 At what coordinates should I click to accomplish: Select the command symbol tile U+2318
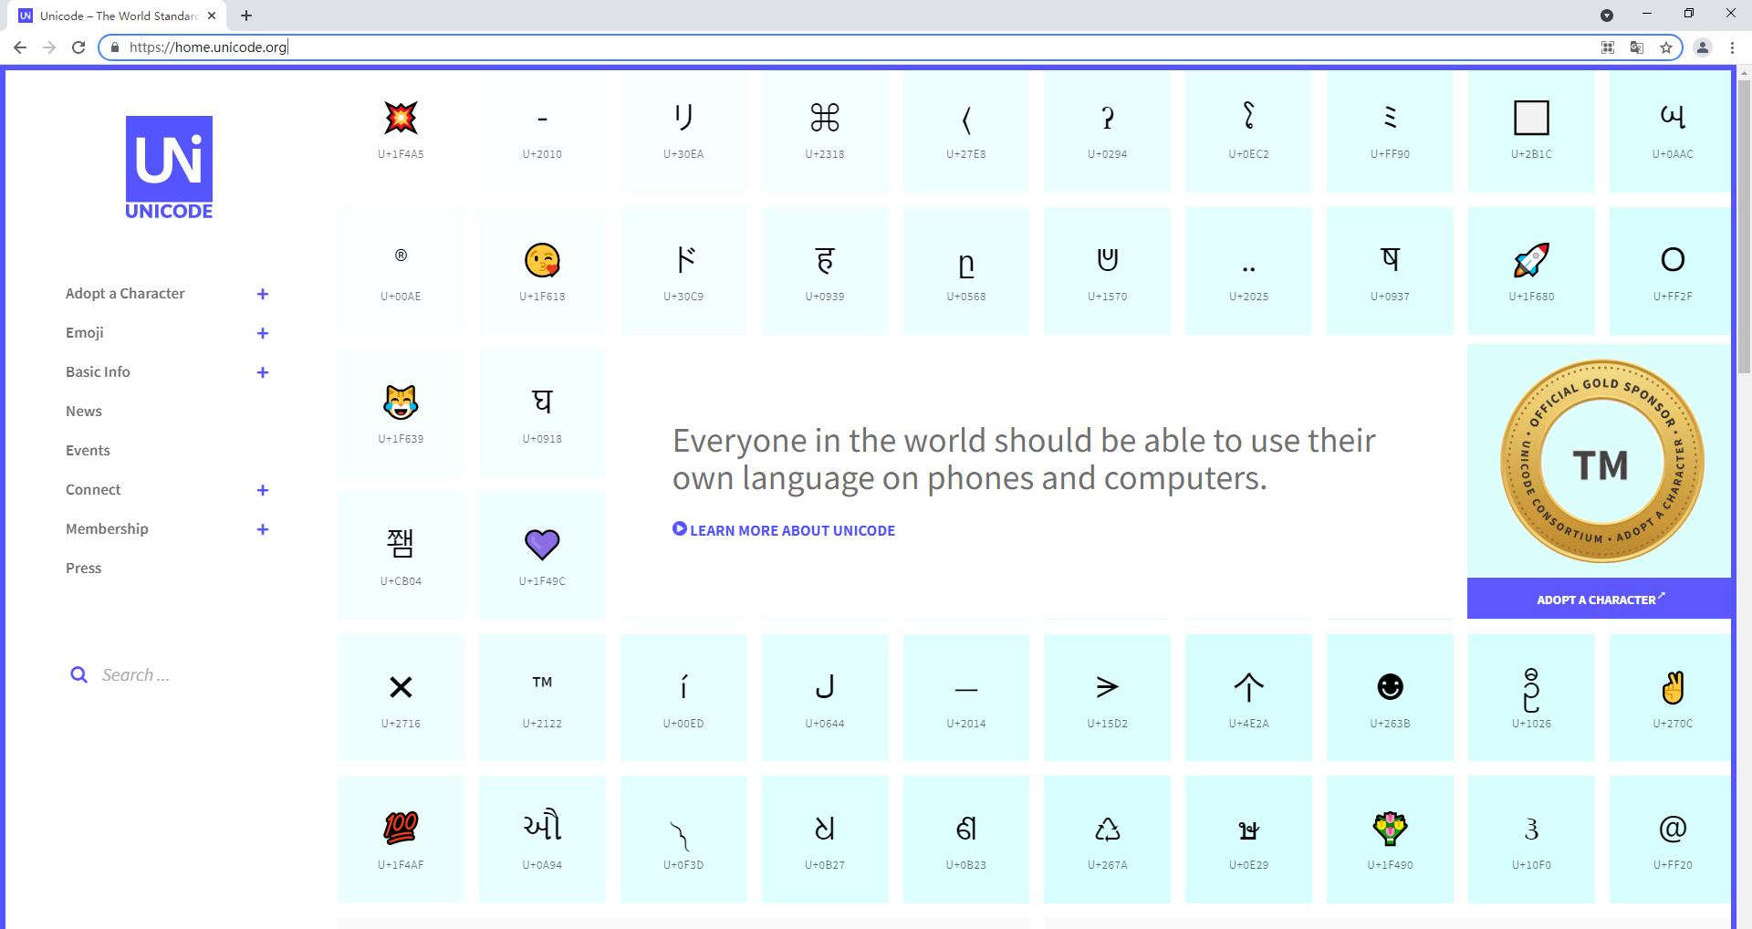click(x=825, y=130)
